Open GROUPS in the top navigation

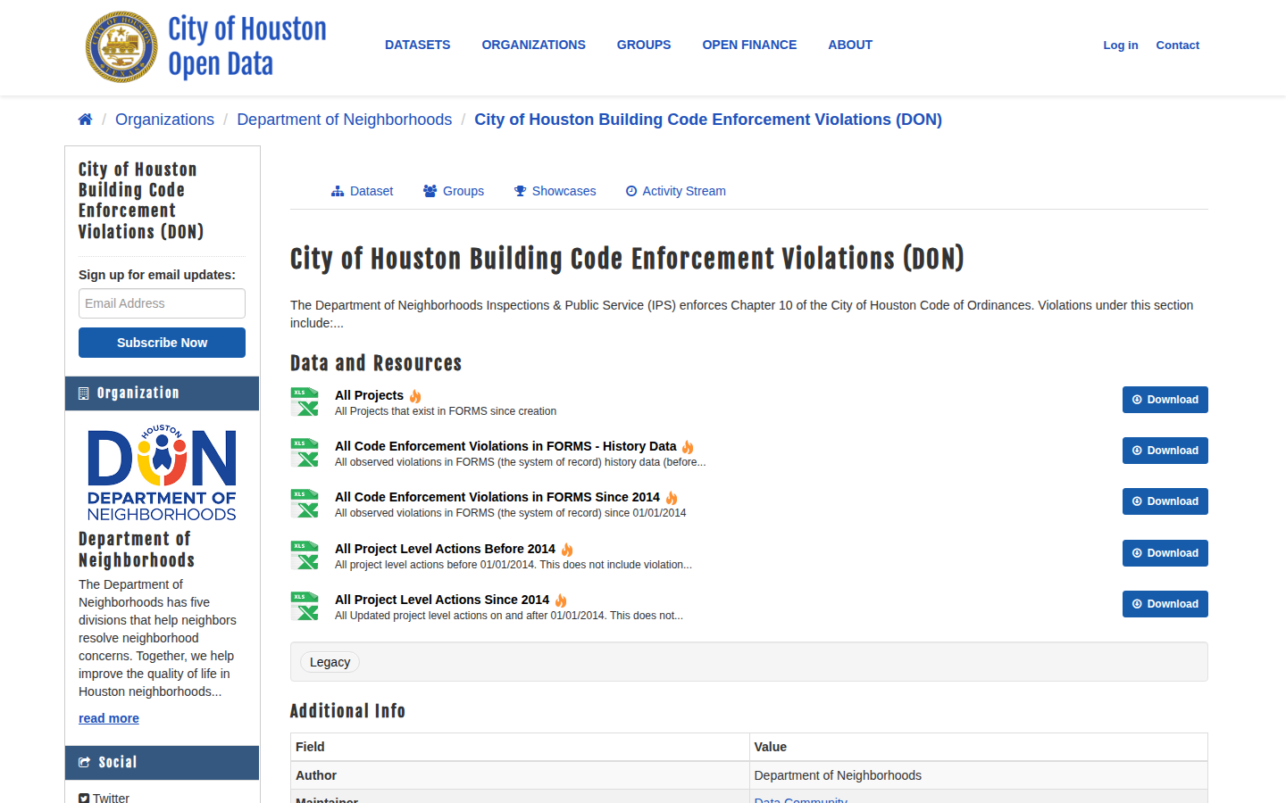coord(643,45)
